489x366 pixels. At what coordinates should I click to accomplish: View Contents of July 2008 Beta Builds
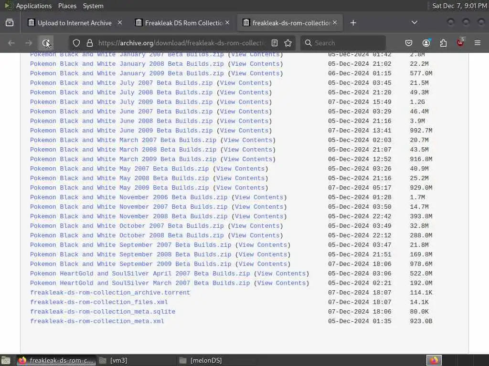pos(244,92)
